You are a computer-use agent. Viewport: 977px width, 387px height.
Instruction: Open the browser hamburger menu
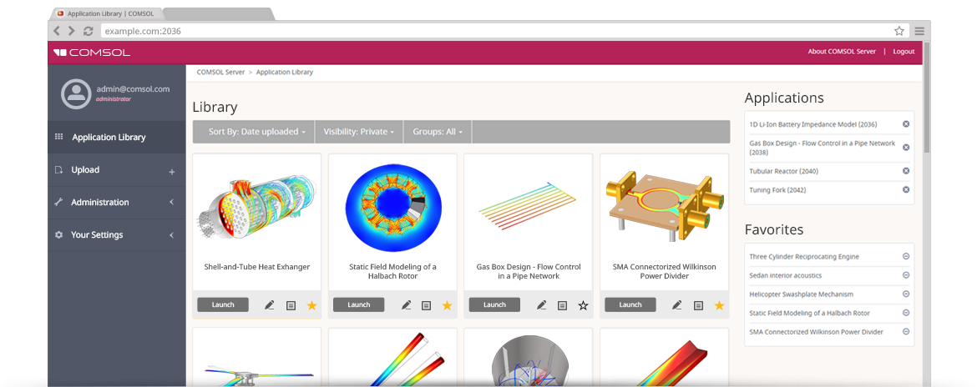click(x=919, y=31)
